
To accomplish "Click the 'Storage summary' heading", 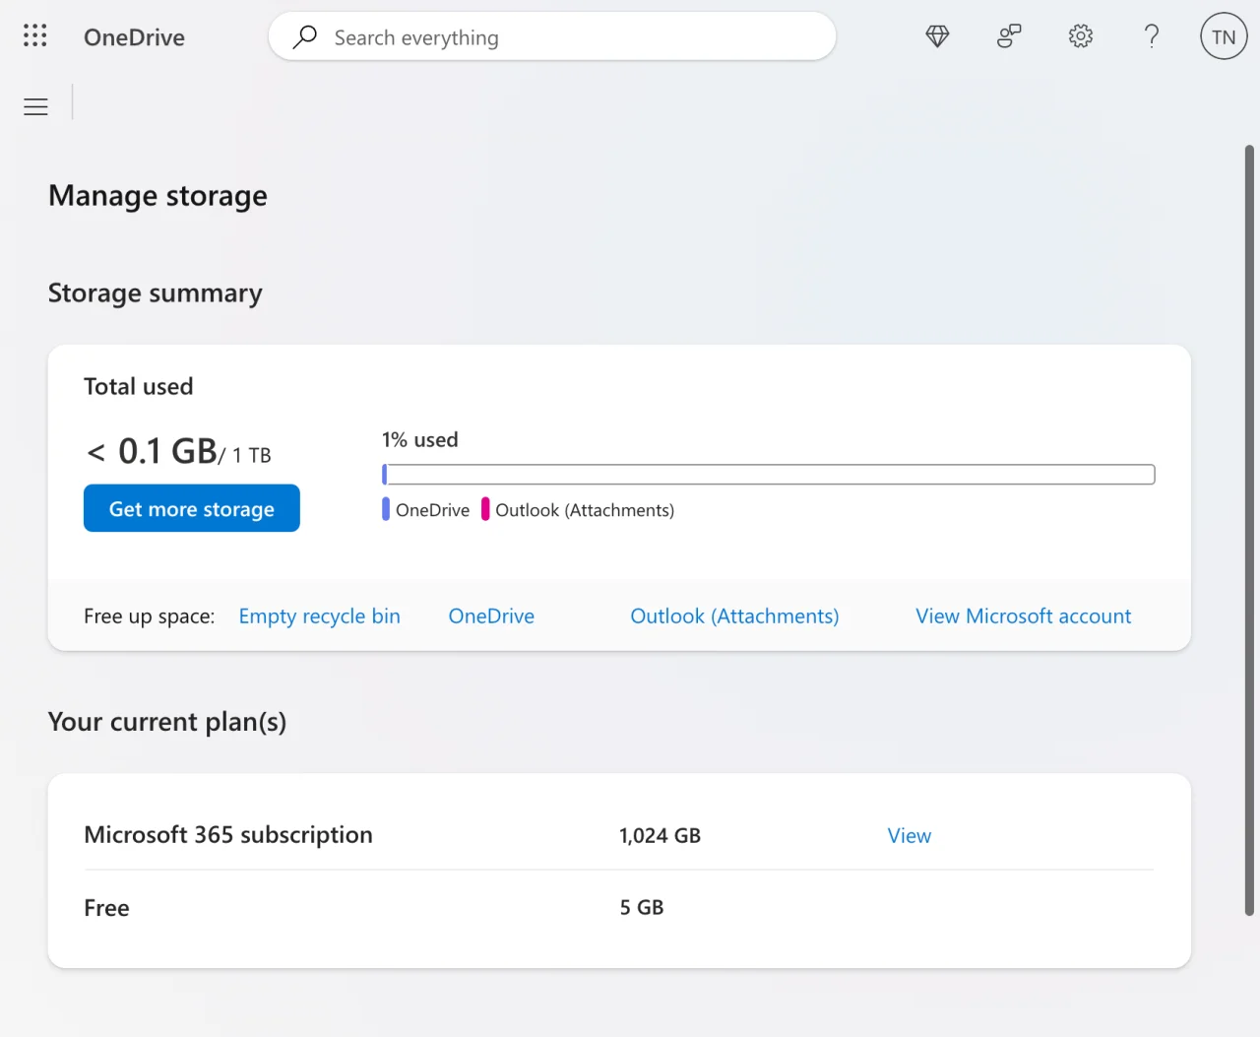I will 156,293.
